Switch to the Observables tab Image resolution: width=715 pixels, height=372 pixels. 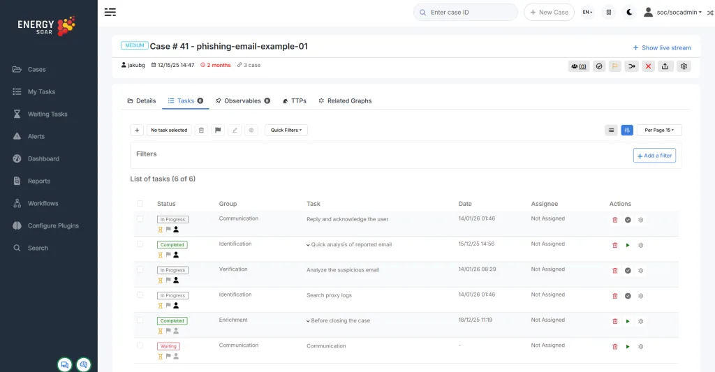coord(242,101)
